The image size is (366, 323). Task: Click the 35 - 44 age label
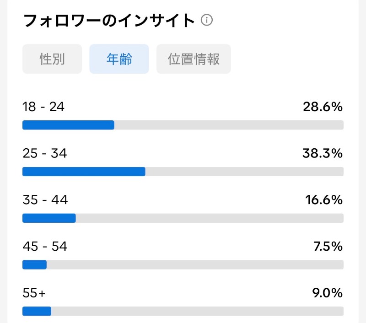tap(45, 200)
